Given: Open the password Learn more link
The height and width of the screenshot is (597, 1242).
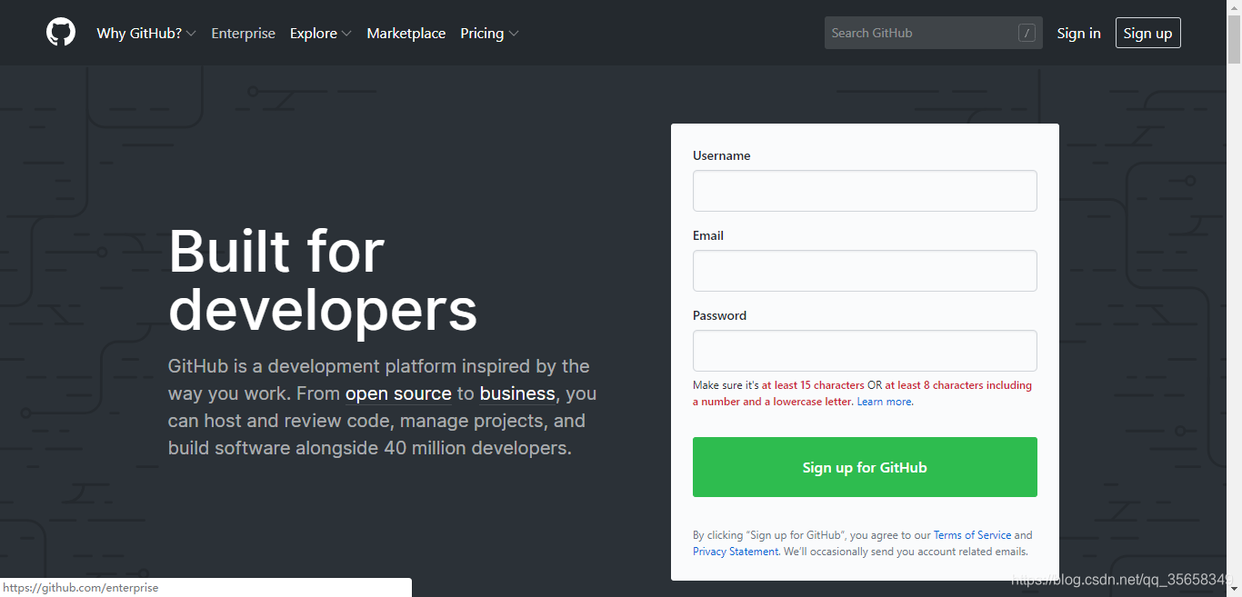Looking at the screenshot, I should pos(885,402).
